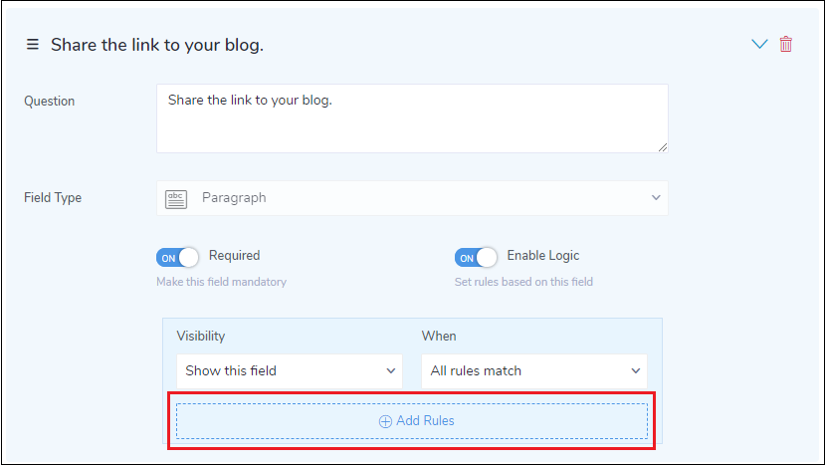Delete the field with the trash icon
826x465 pixels.
click(x=786, y=44)
